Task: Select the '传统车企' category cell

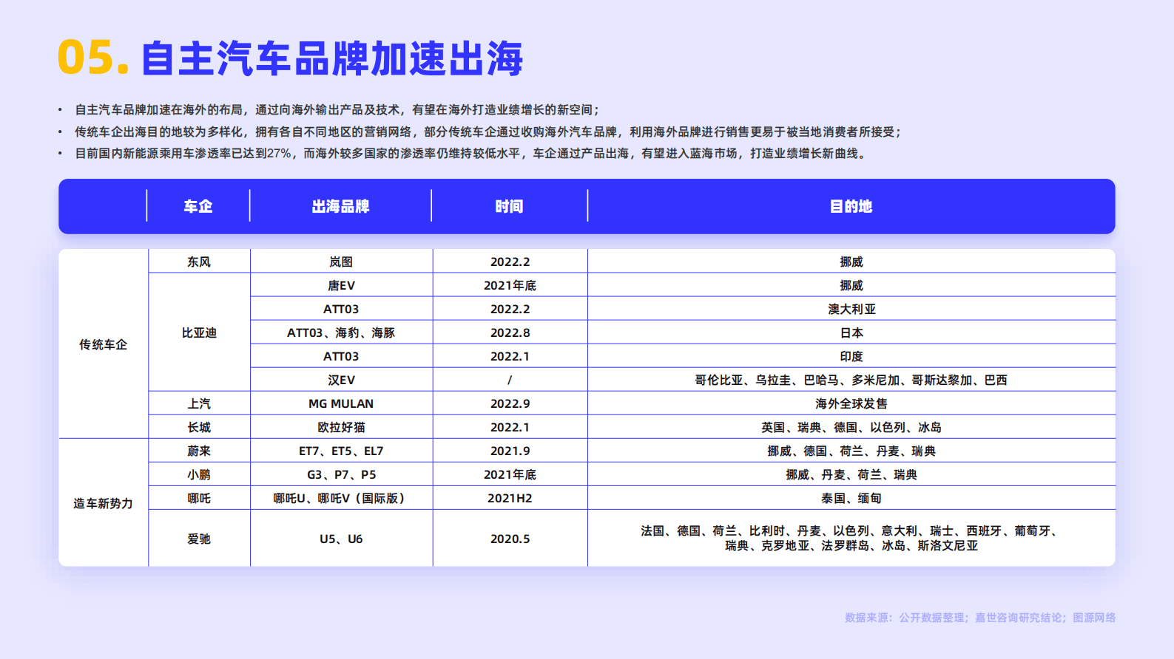Action: 104,344
